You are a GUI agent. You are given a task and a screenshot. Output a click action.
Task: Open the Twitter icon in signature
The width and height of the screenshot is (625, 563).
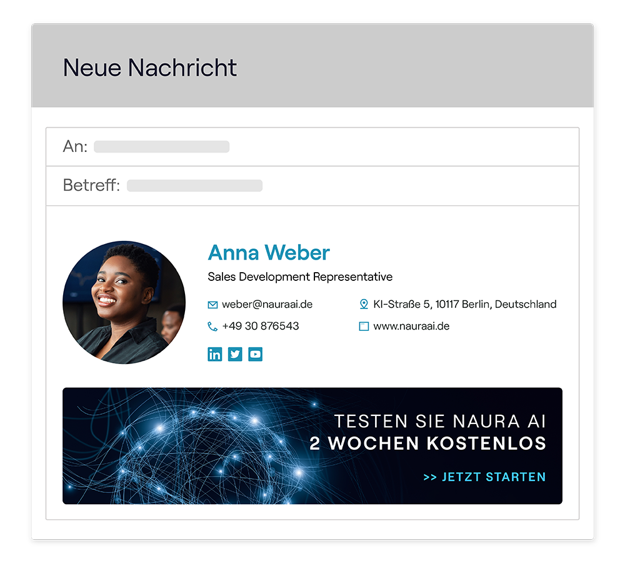pyautogui.click(x=235, y=354)
